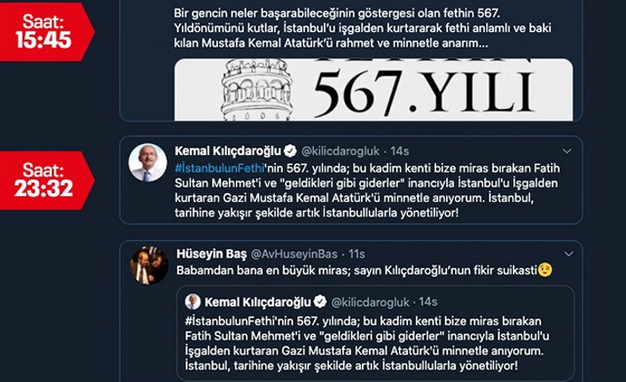Click Kemal Kılıçdaroğlu's name in the main tweet
This screenshot has height=382, width=626.
[228, 151]
